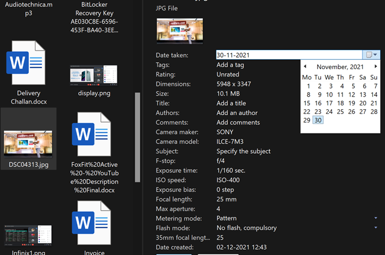
Task: Click the DSC04313.jpg file name label
Action: tap(28, 165)
